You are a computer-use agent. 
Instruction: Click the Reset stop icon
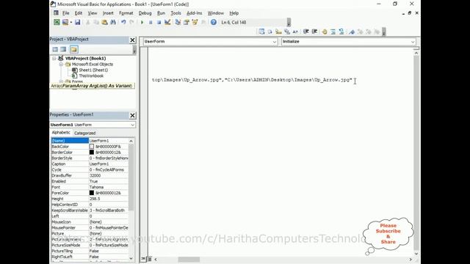point(159,22)
